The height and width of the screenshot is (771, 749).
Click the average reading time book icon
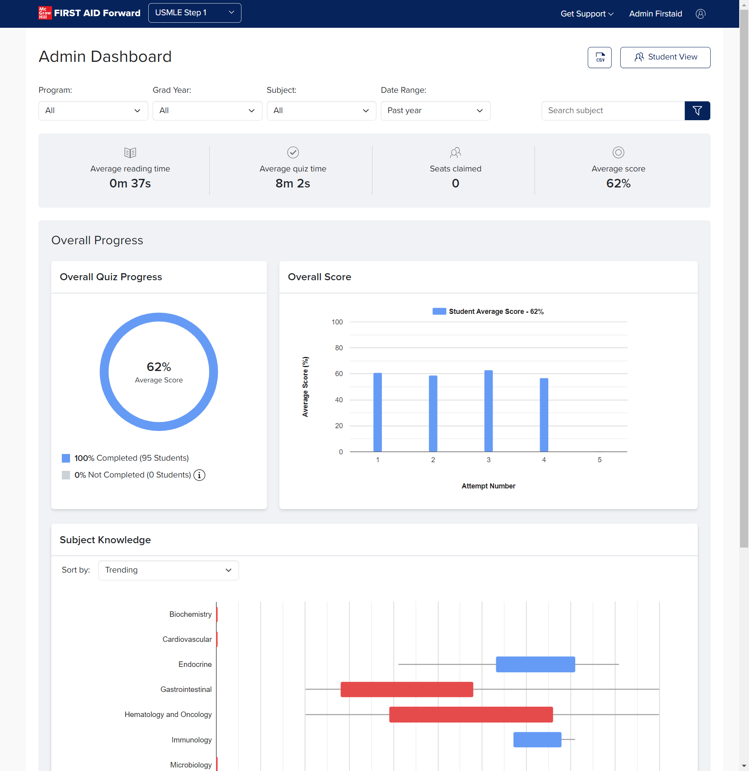tap(130, 152)
